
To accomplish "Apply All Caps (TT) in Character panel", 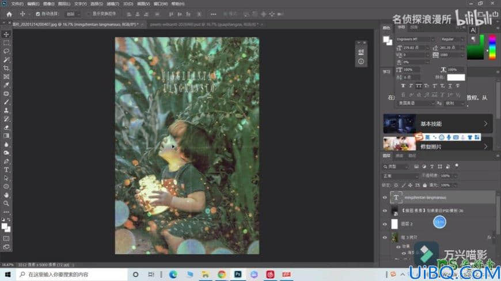I will pyautogui.click(x=419, y=86).
